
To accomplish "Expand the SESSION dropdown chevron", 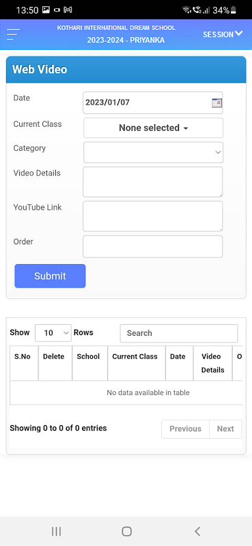I will 239,33.
